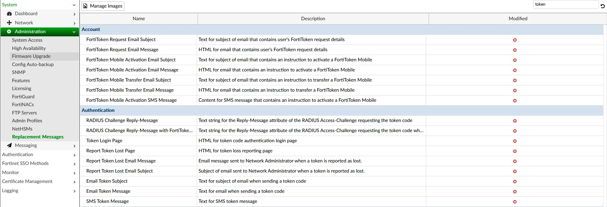This screenshot has width=607, height=207.
Task: Sort by the Description column header
Action: point(313,19)
